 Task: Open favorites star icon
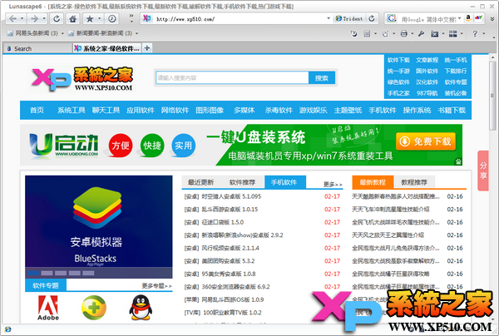pyautogui.click(x=90, y=19)
